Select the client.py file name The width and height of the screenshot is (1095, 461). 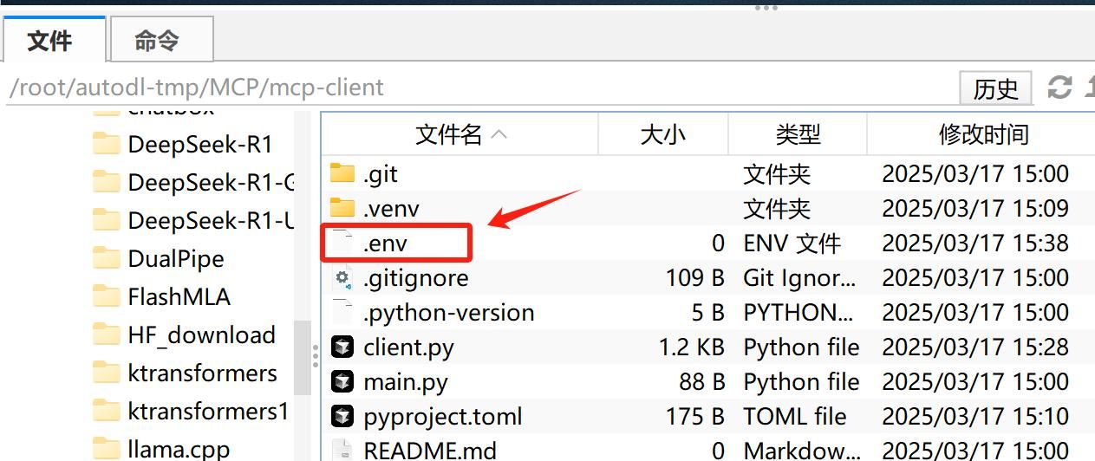tap(408, 347)
